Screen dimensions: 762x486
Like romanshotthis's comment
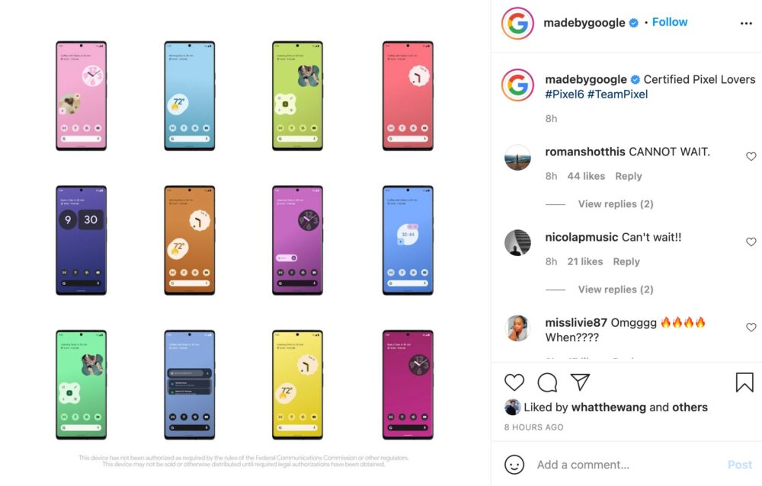pyautogui.click(x=751, y=156)
